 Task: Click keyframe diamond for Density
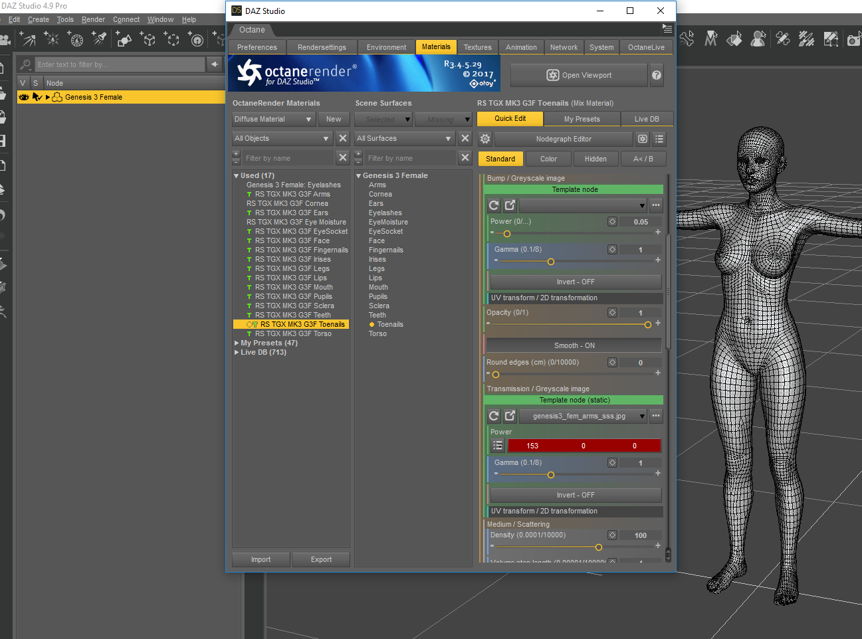[x=612, y=535]
